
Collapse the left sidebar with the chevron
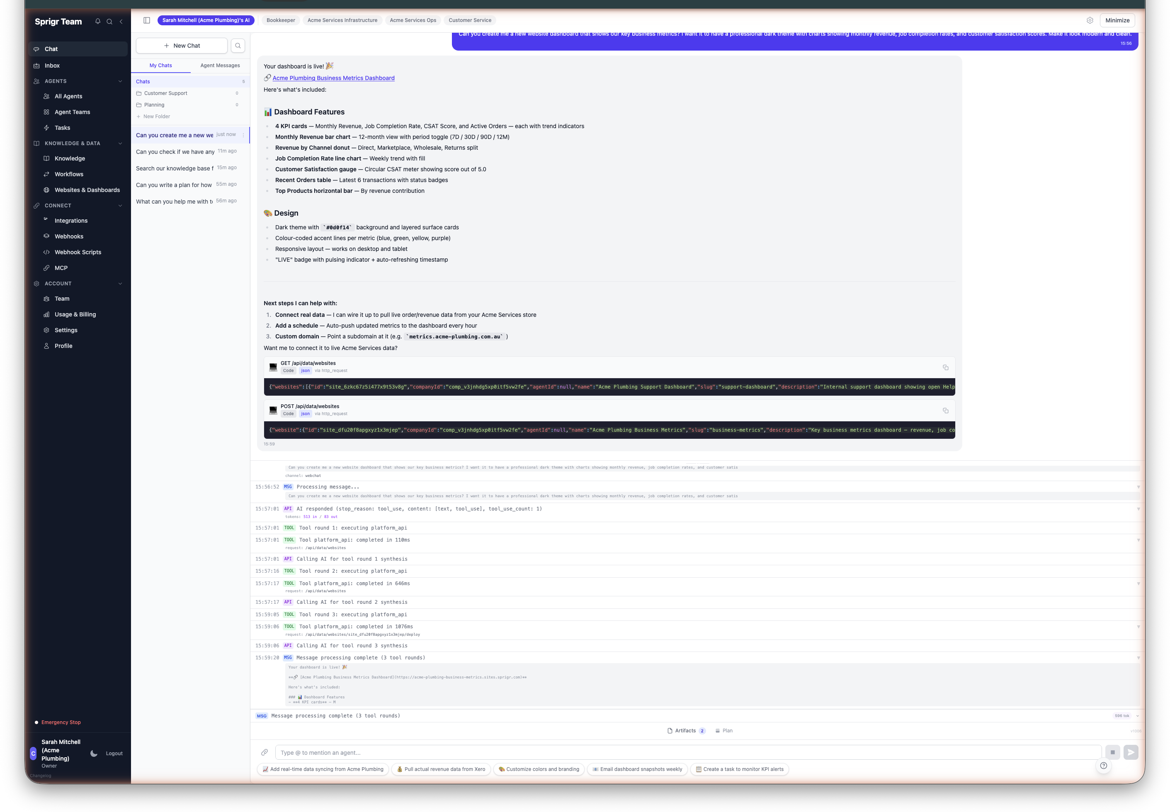[x=121, y=22]
